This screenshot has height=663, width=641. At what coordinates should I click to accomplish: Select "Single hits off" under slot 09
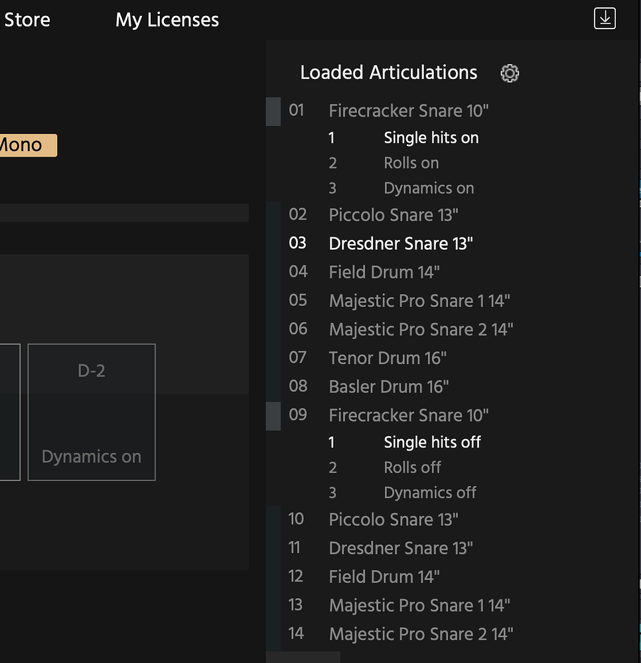tap(432, 442)
